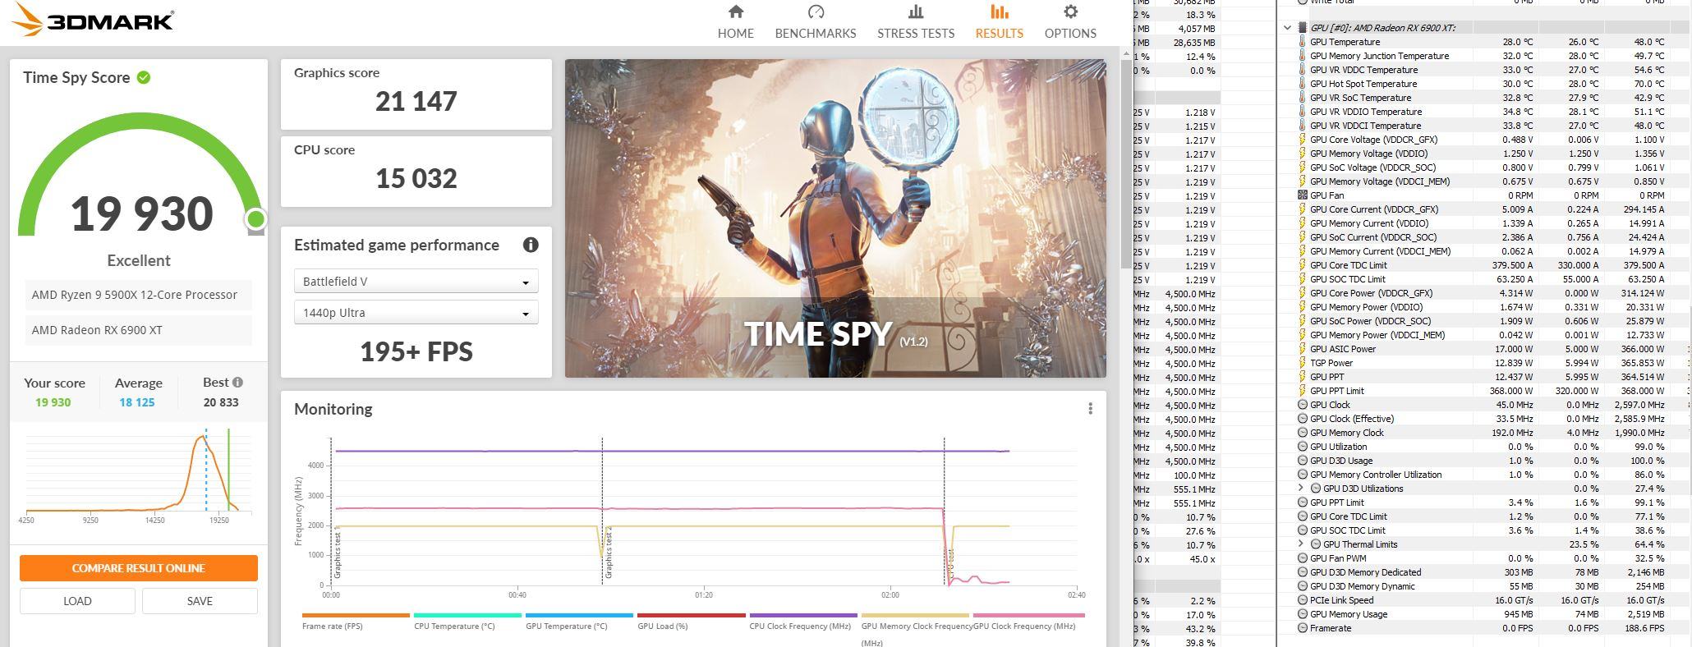The width and height of the screenshot is (1692, 647).
Task: Click the GPU Temperature blue legend swatch
Action: [579, 615]
